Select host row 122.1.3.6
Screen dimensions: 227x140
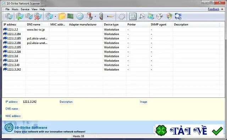tap(113, 56)
